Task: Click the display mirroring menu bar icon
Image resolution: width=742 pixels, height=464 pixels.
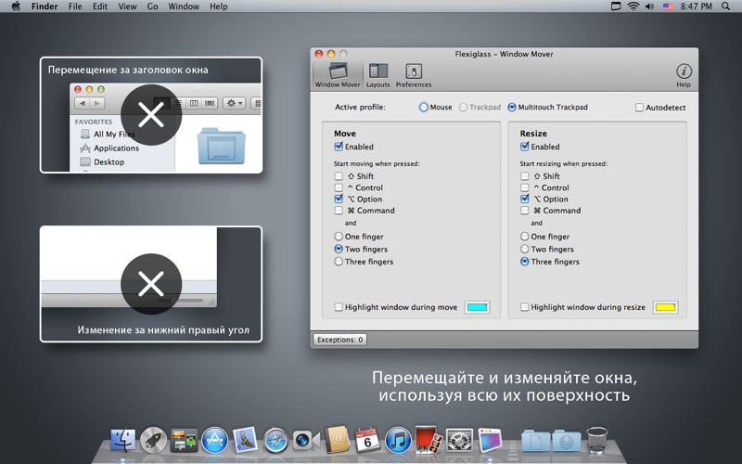Action: (x=616, y=6)
